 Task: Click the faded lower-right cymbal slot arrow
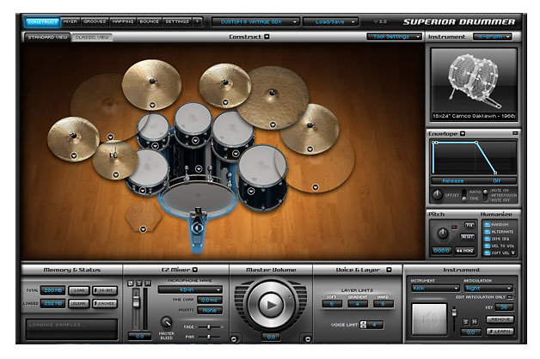(x=315, y=187)
